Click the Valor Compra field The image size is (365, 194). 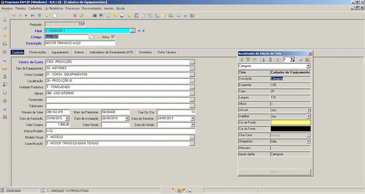[58, 125]
